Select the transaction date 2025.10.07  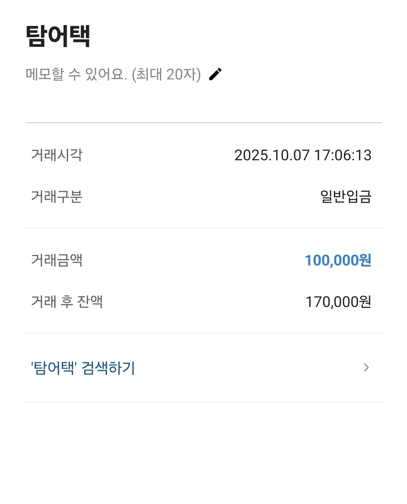[272, 155]
